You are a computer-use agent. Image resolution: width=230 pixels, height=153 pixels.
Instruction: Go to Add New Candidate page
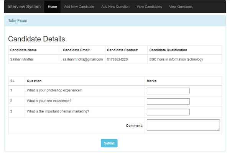(x=79, y=7)
